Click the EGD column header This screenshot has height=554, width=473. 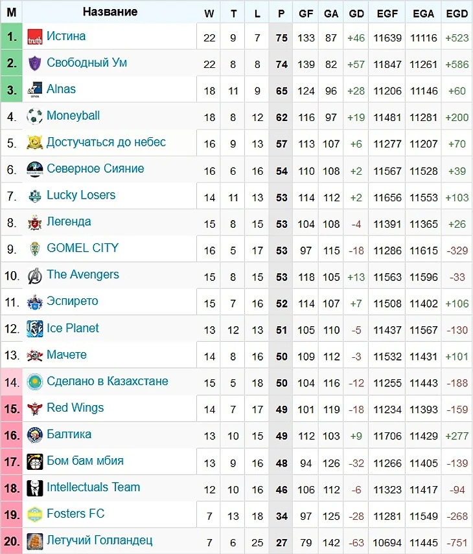(x=457, y=14)
